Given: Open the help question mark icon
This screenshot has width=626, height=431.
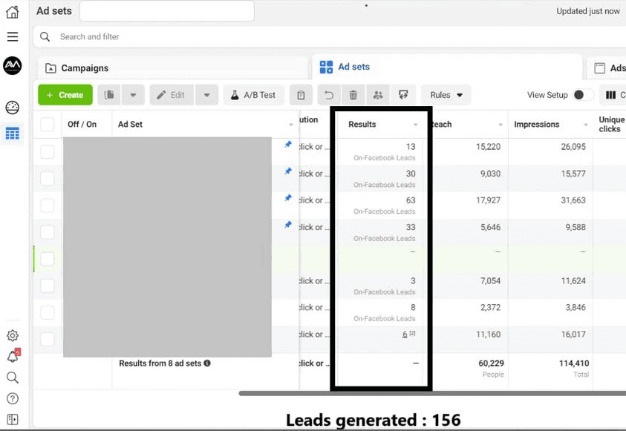Looking at the screenshot, I should click(x=13, y=398).
